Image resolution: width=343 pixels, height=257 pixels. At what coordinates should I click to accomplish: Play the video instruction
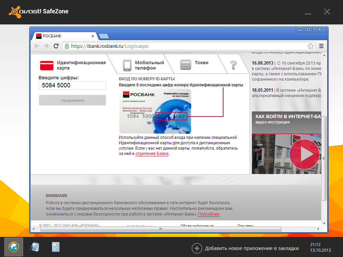[304, 154]
